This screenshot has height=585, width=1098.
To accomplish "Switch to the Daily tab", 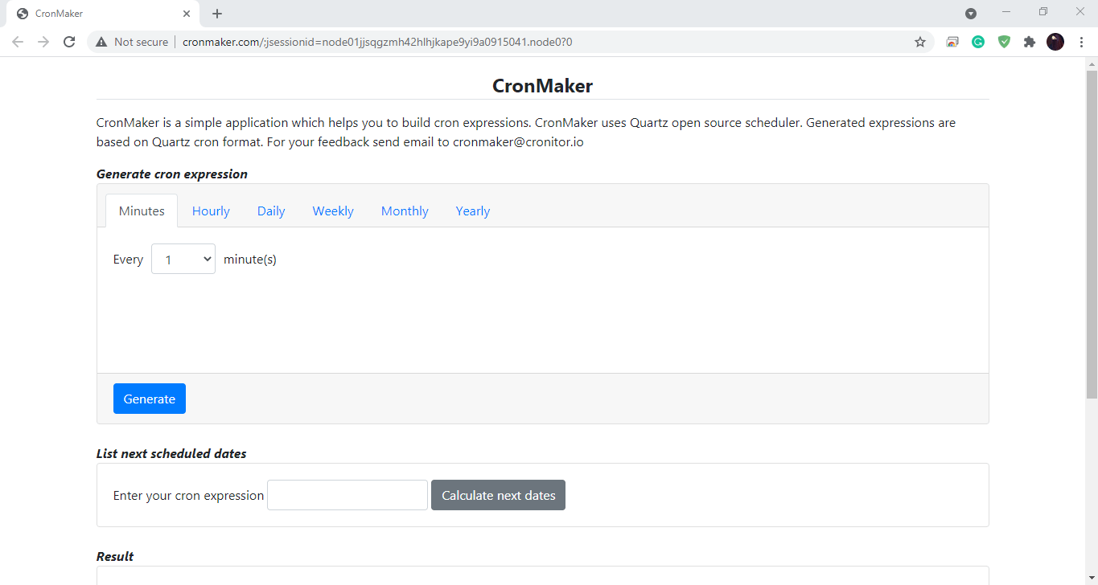I will 271,211.
